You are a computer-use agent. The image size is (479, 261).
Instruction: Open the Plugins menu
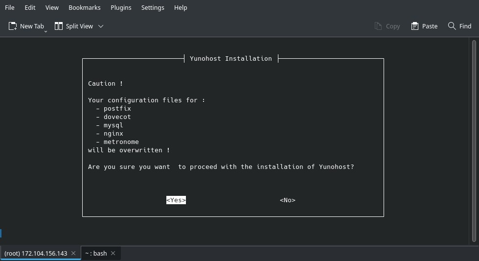click(121, 7)
